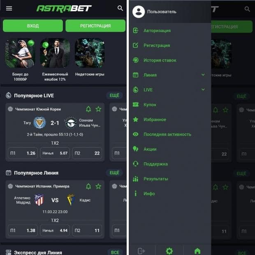Image resolution: width=255 pixels, height=255 pixels.
Task: Click the green ВХОД button
Action: tap(33, 26)
